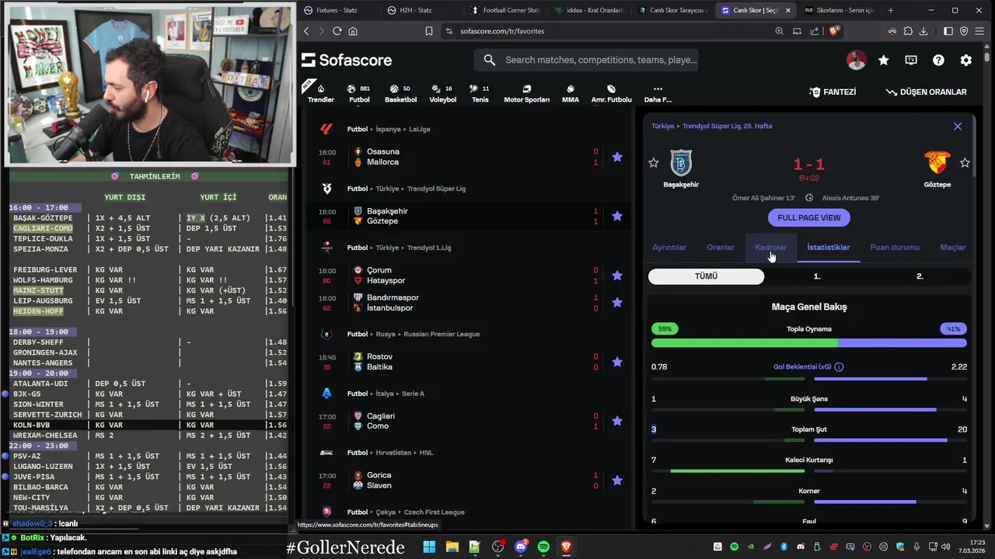The width and height of the screenshot is (995, 559).
Task: Open the Başakşehir team crest
Action: [x=681, y=162]
